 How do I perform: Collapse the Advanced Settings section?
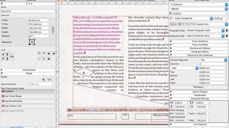pyautogui.click(x=199, y=99)
